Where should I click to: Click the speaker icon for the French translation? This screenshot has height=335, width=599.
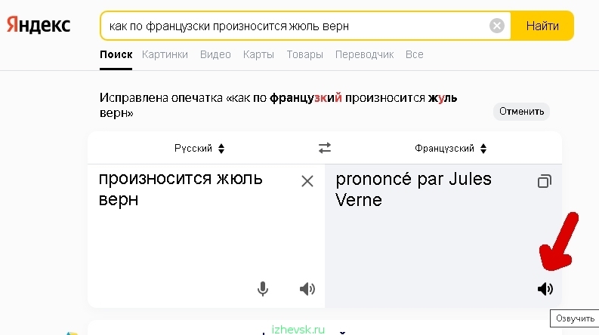545,289
